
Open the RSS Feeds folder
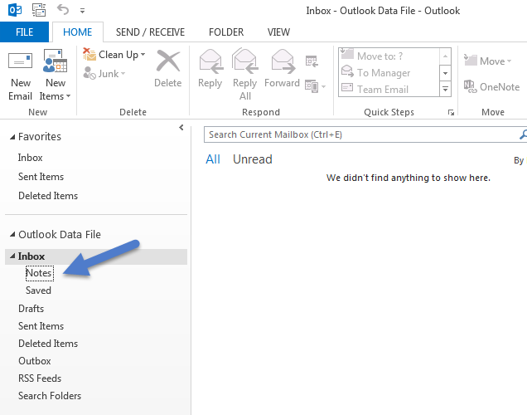(40, 378)
